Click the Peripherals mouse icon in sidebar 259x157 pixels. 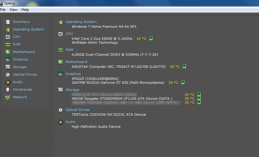8,89
